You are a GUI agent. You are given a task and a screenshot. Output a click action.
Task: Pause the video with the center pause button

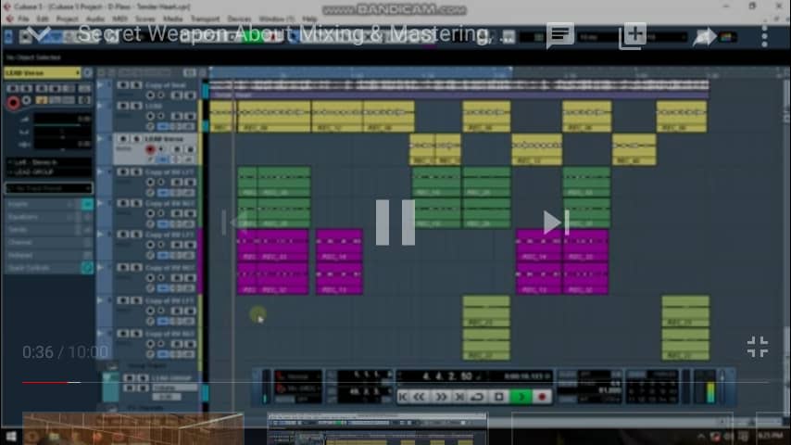395,222
